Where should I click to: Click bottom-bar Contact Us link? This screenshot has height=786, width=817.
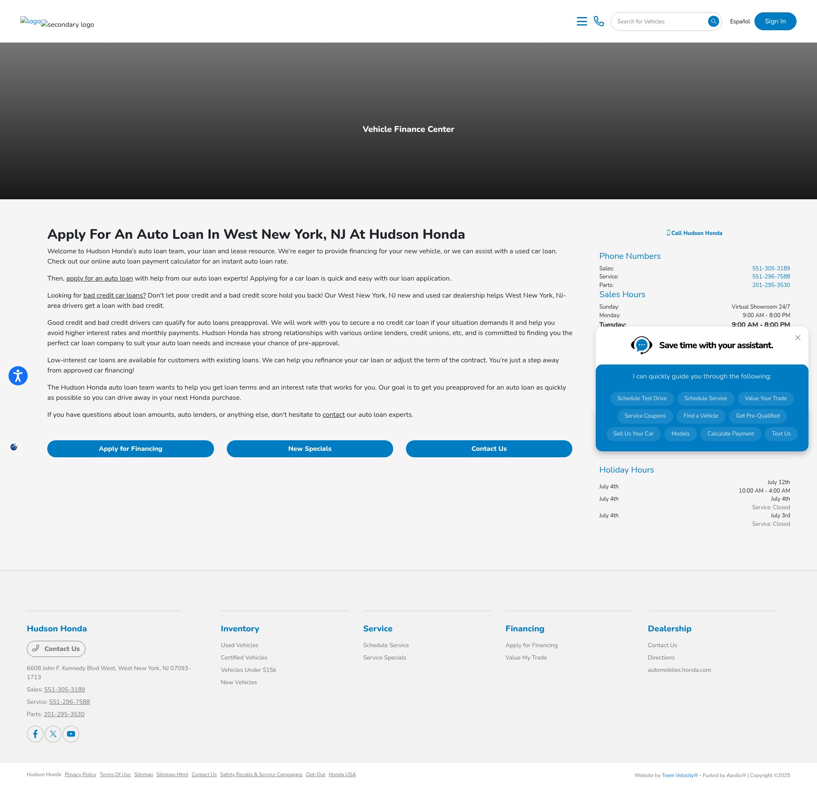click(x=204, y=775)
